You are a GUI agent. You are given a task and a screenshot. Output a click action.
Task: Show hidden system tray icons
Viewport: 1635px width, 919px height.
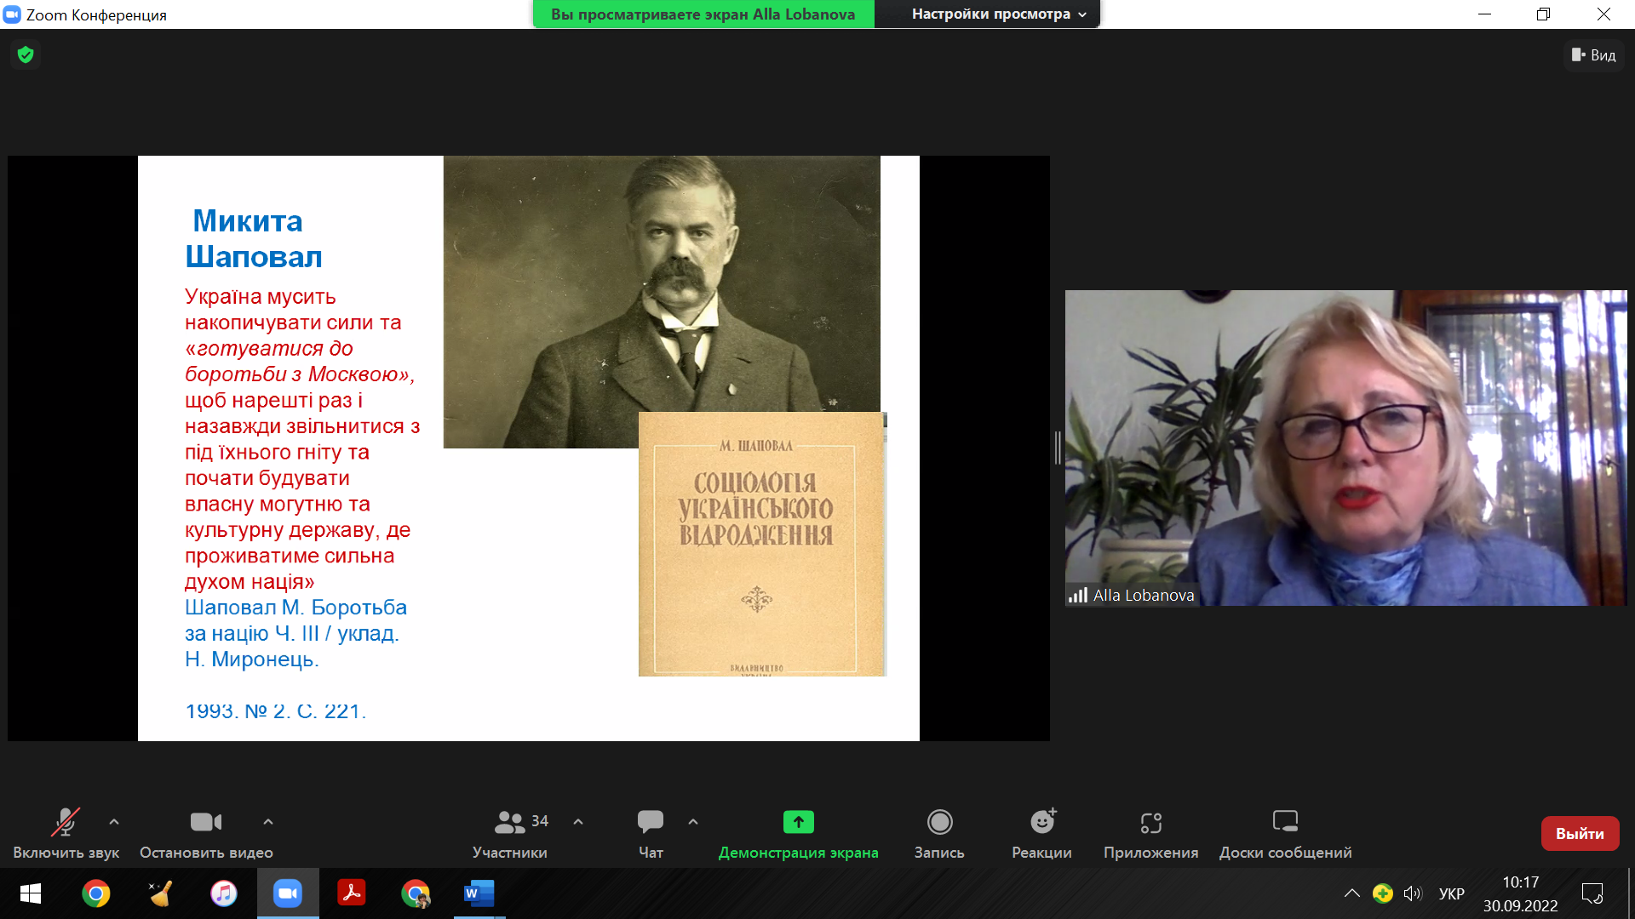1351,893
